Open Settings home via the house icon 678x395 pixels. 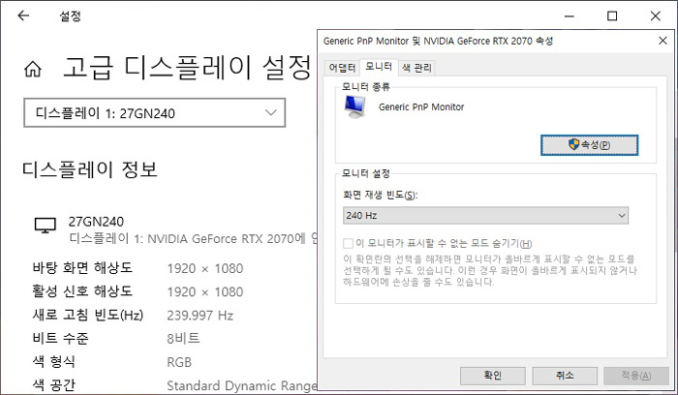point(33,69)
